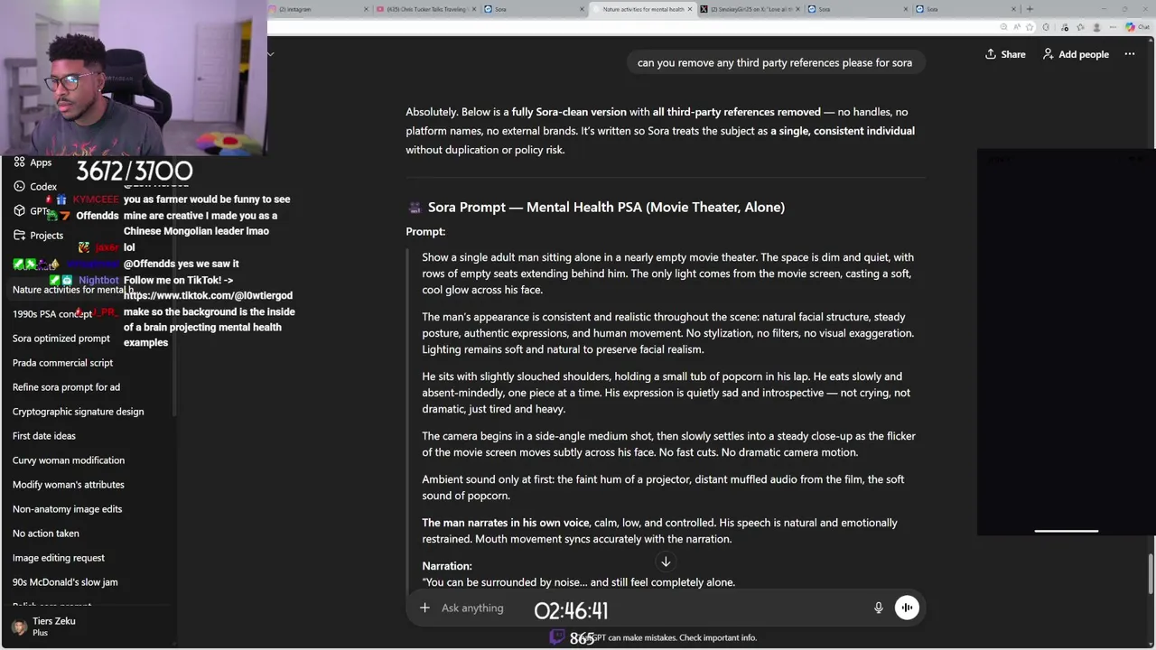Click the read aloud icon in address bar

[1019, 27]
